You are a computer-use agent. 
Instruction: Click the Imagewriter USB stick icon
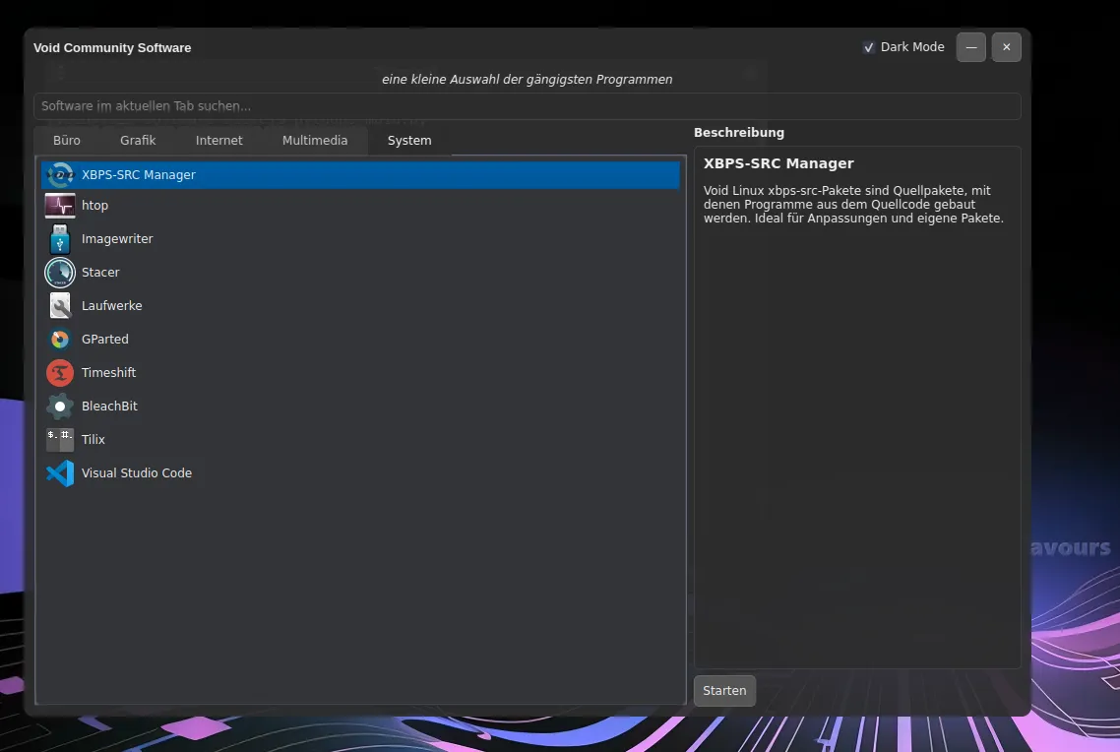point(60,239)
